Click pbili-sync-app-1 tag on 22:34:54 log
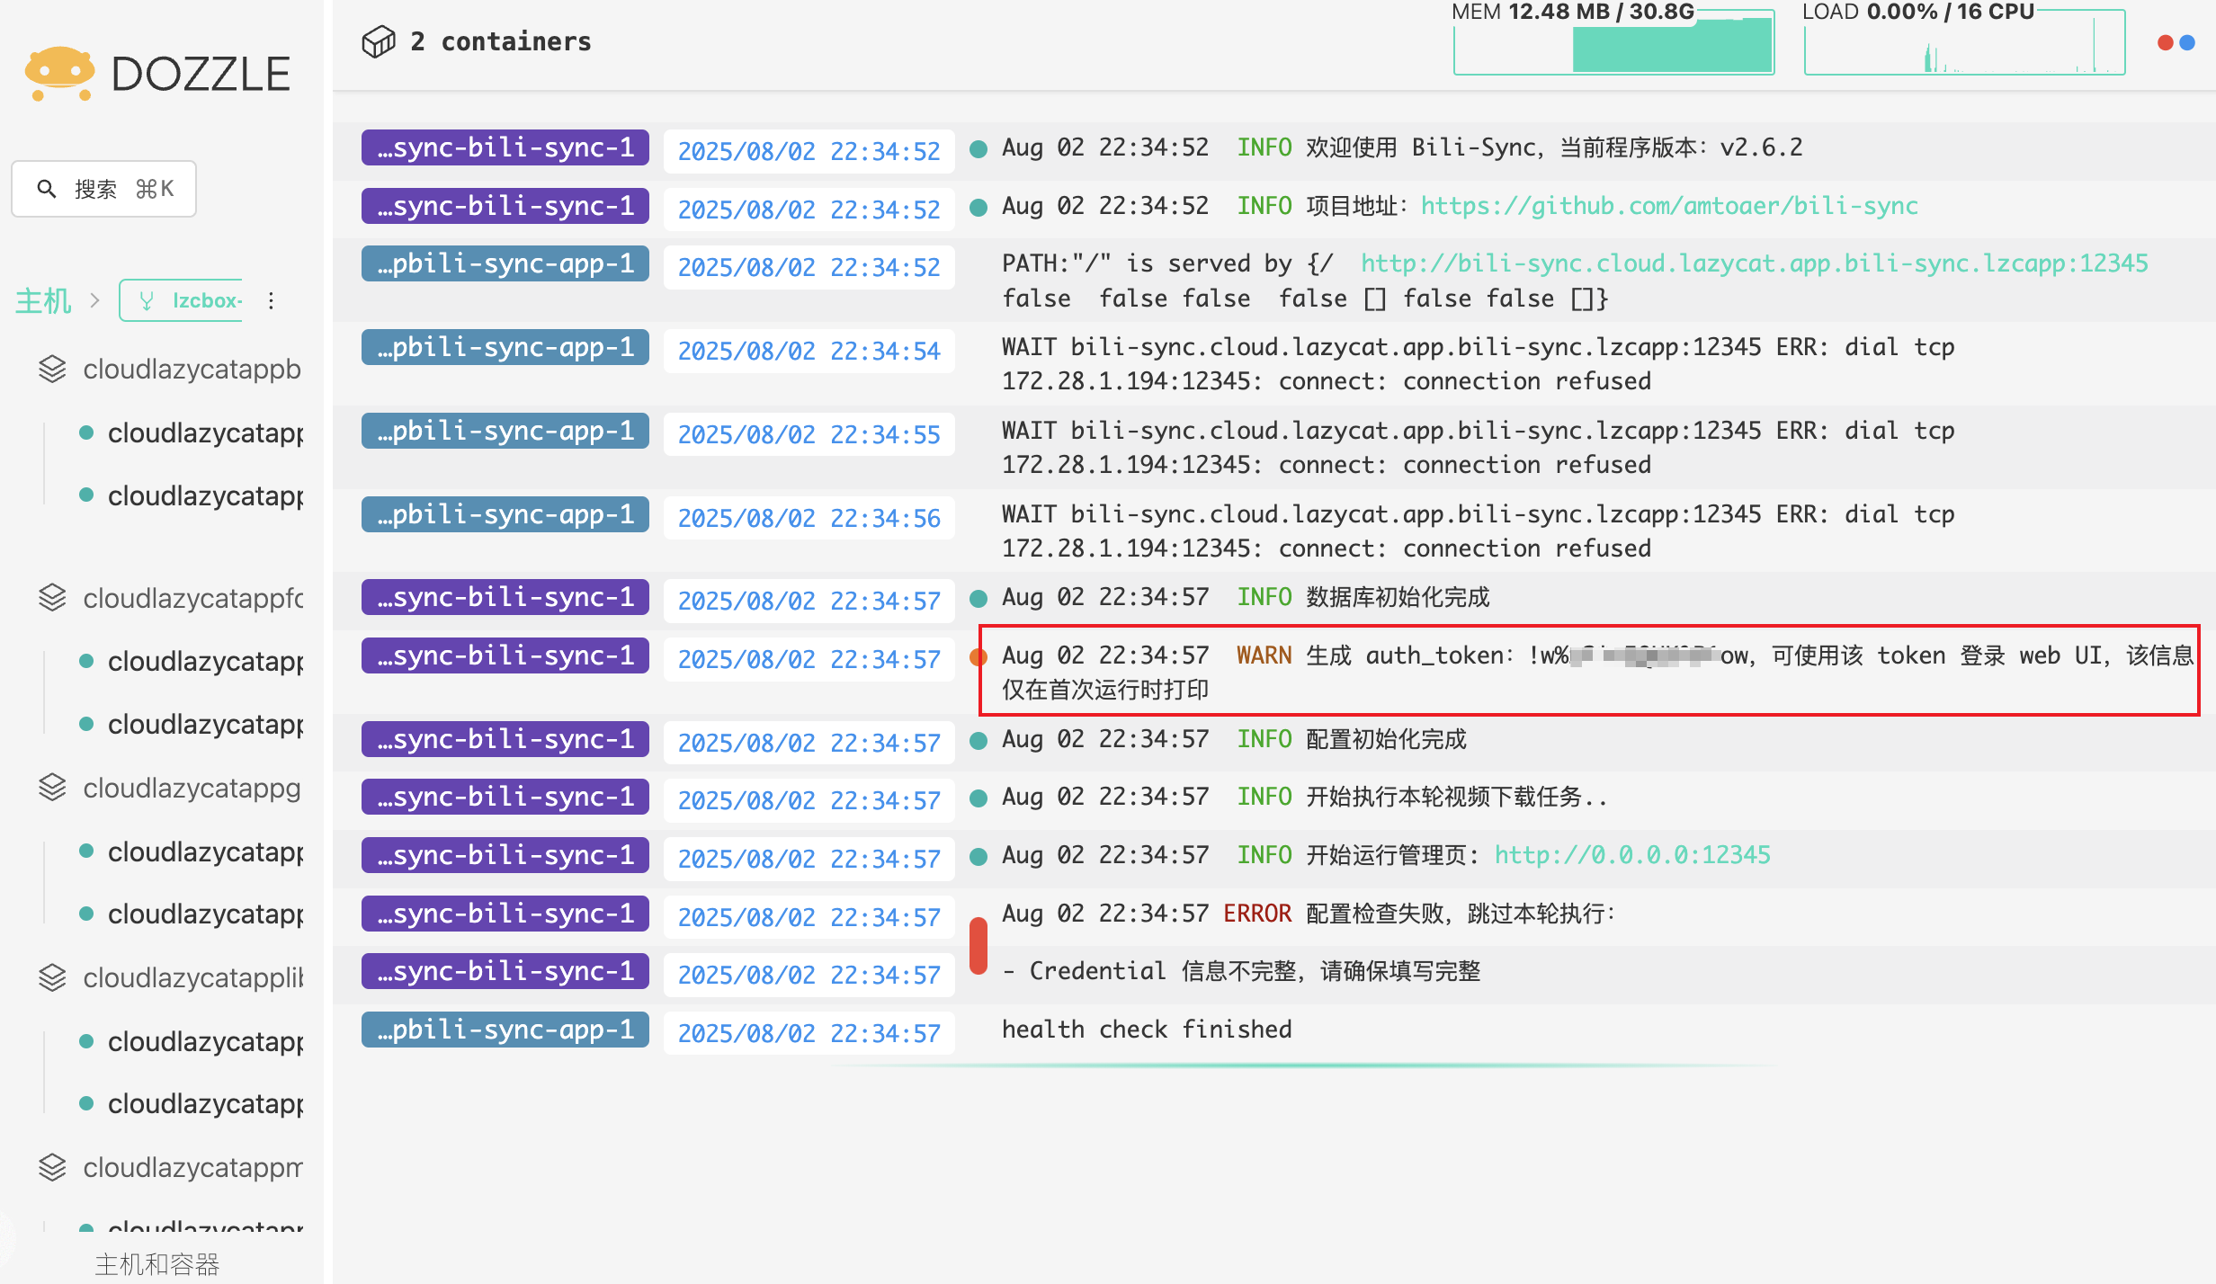This screenshot has width=2216, height=1284. click(x=505, y=347)
